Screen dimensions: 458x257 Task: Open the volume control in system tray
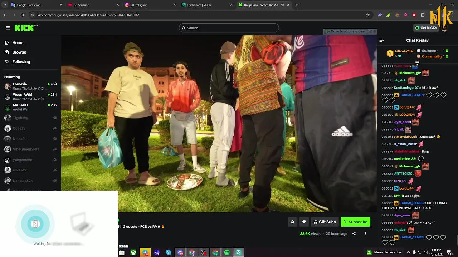click(426, 252)
